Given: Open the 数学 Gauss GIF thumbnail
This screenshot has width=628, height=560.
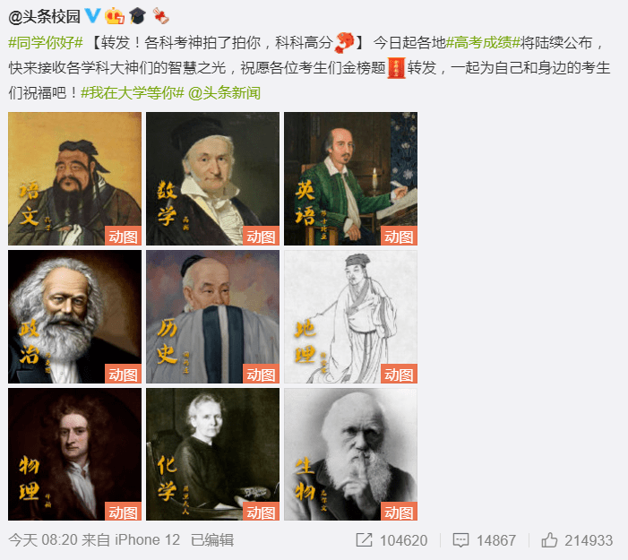Looking at the screenshot, I should coord(212,178).
